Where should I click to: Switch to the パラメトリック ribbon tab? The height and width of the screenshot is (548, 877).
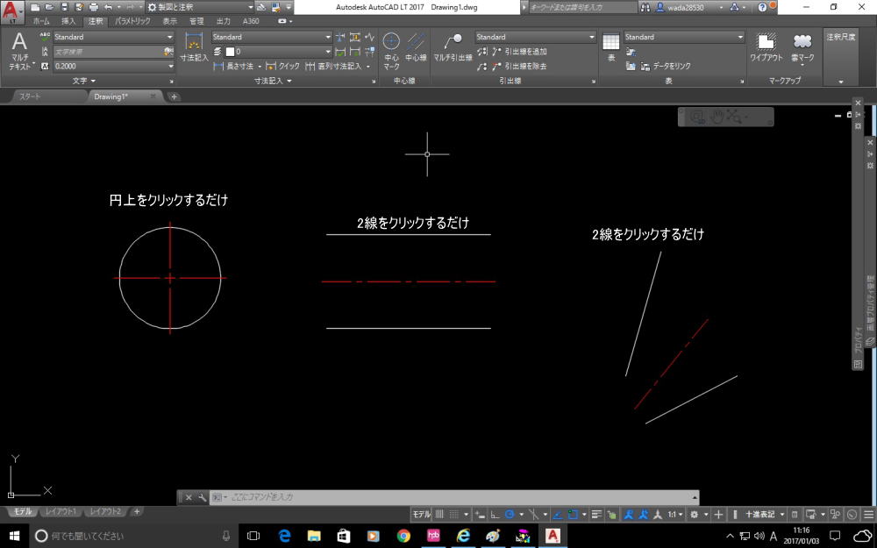[x=132, y=21]
